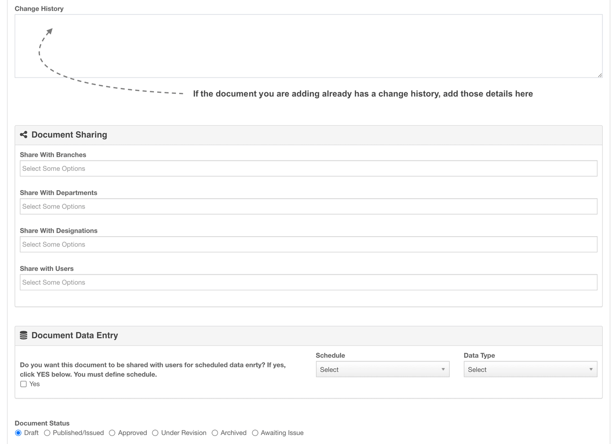Click the Share With Branches label

[53, 155]
